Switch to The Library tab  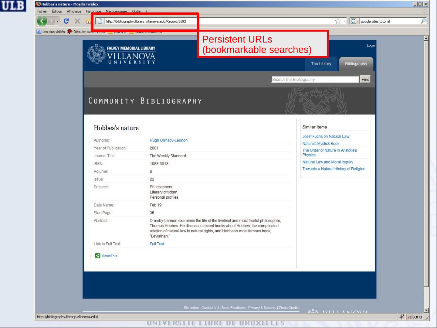click(321, 64)
